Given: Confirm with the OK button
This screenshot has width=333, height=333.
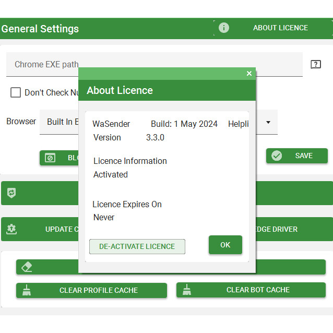Looking at the screenshot, I should coord(225,245).
